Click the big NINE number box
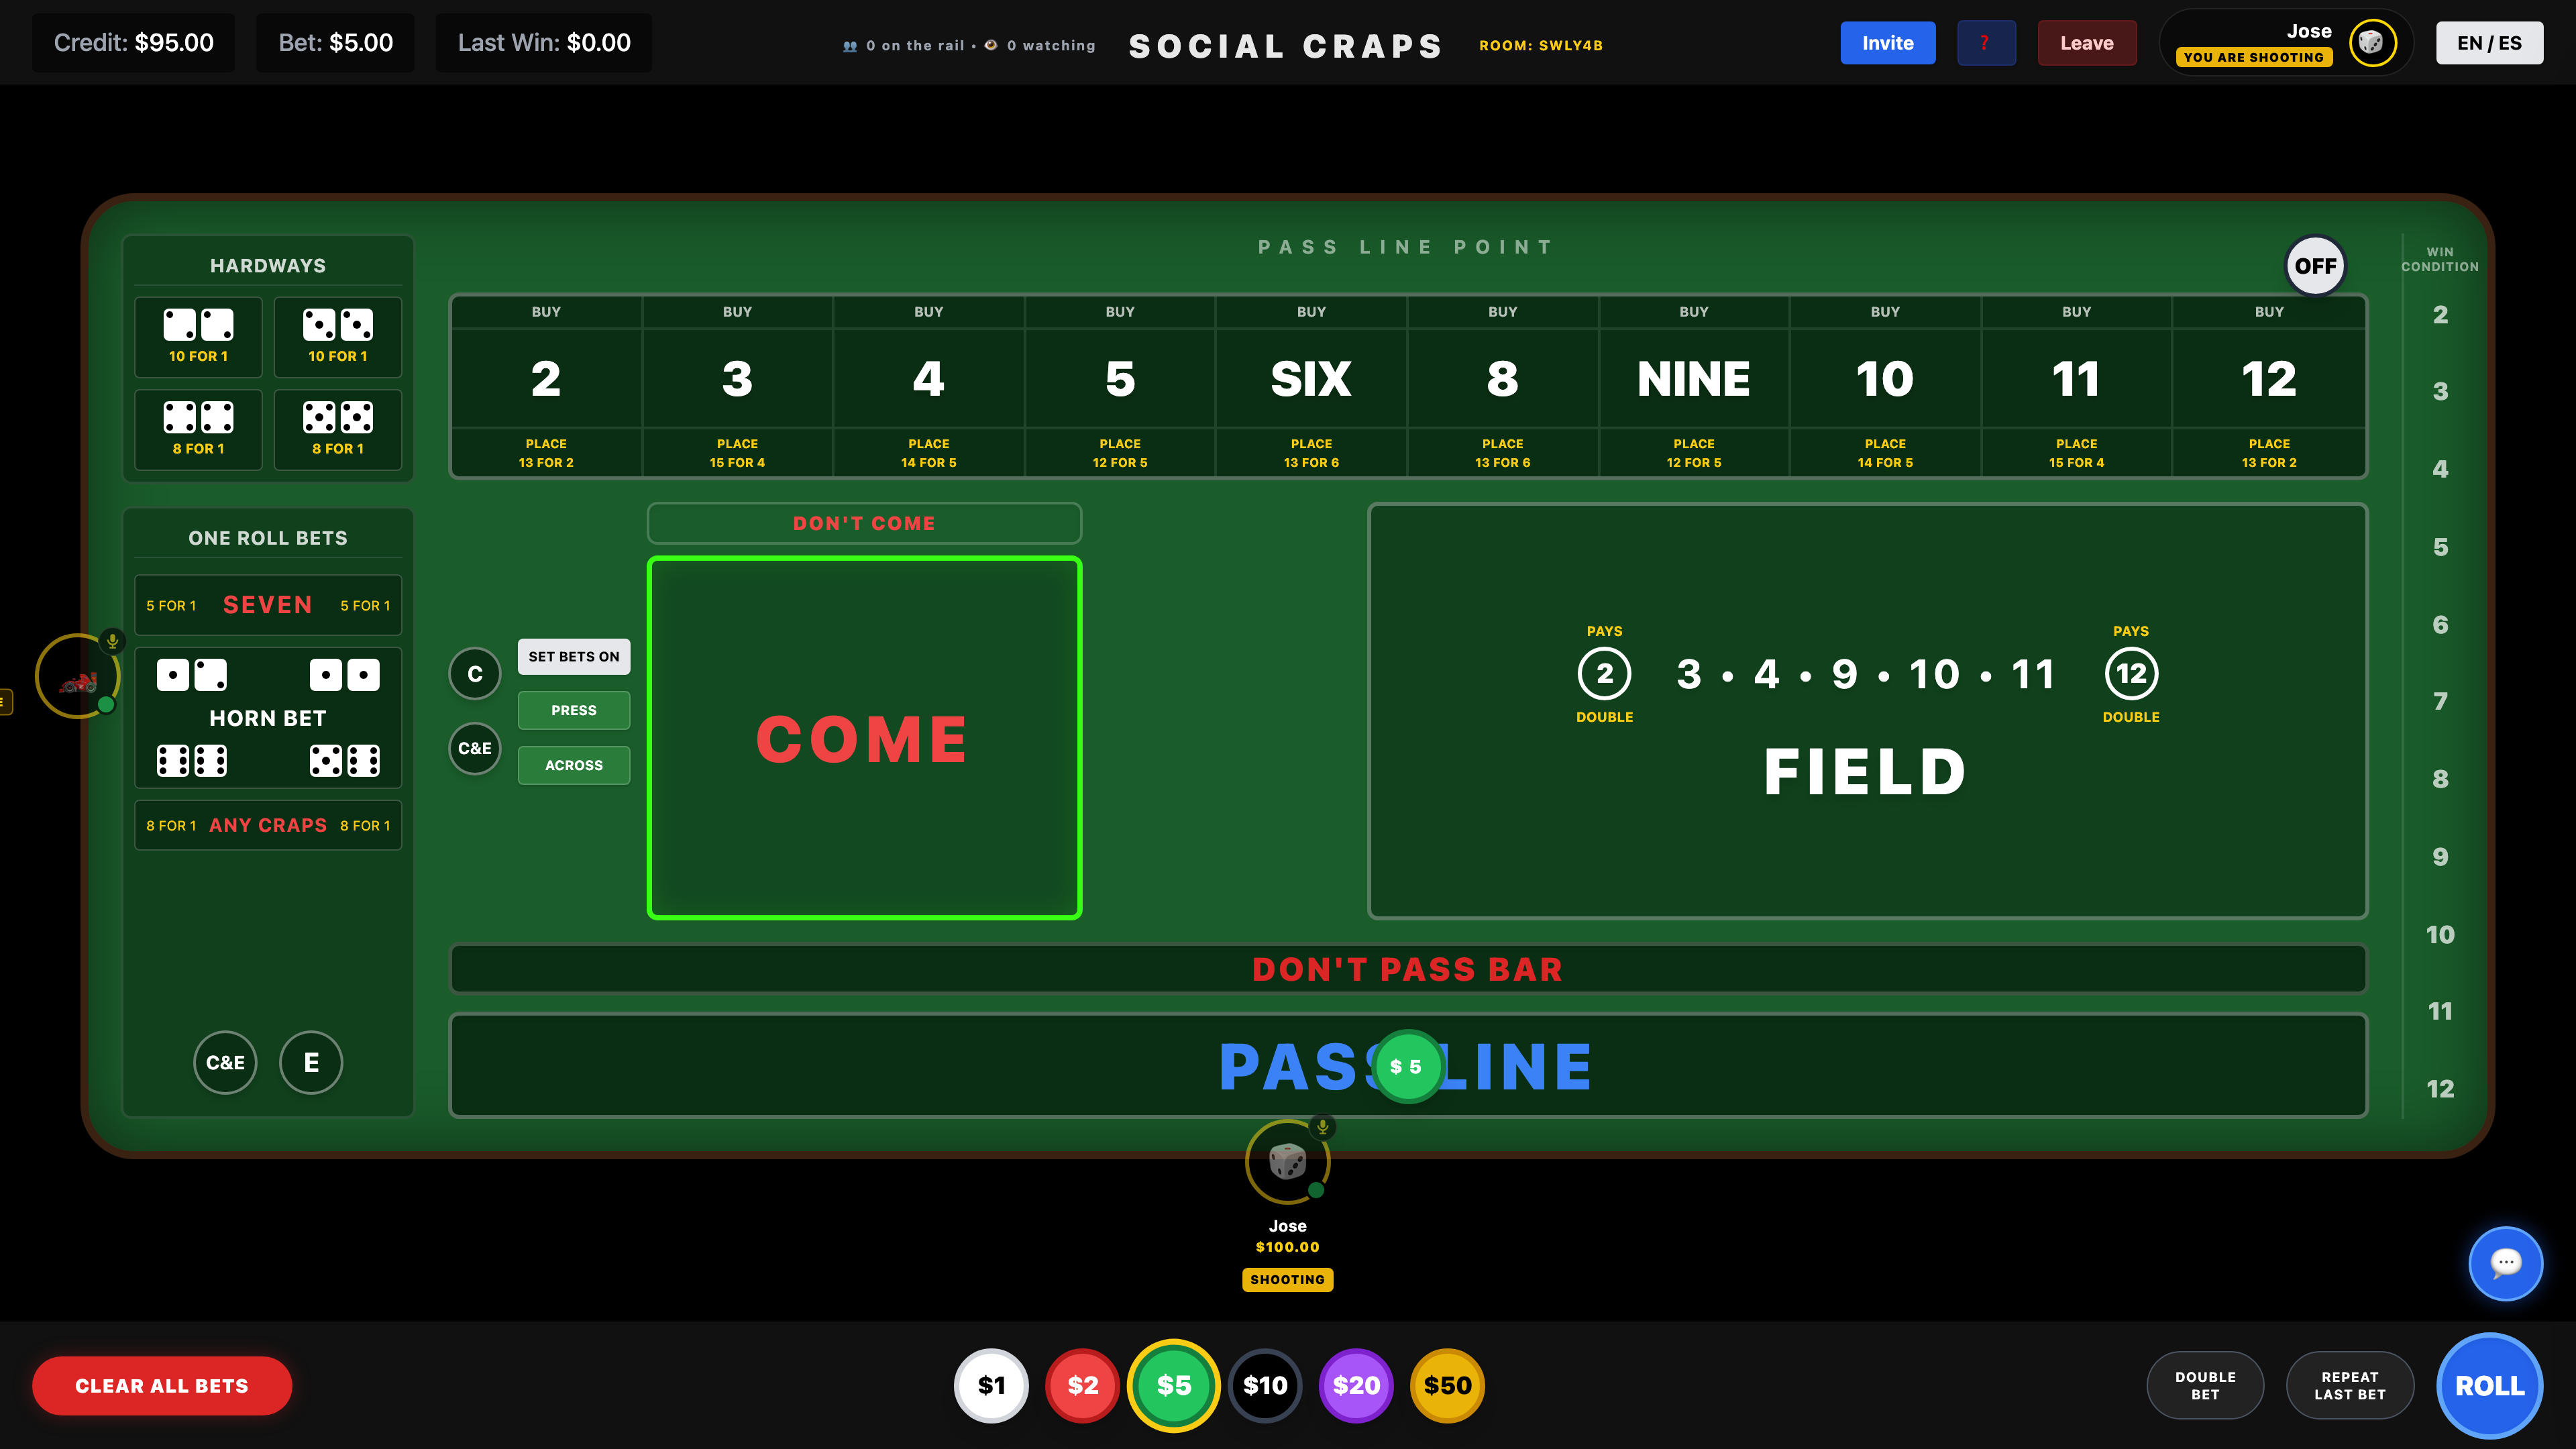The width and height of the screenshot is (2576, 1449). pos(1694,379)
